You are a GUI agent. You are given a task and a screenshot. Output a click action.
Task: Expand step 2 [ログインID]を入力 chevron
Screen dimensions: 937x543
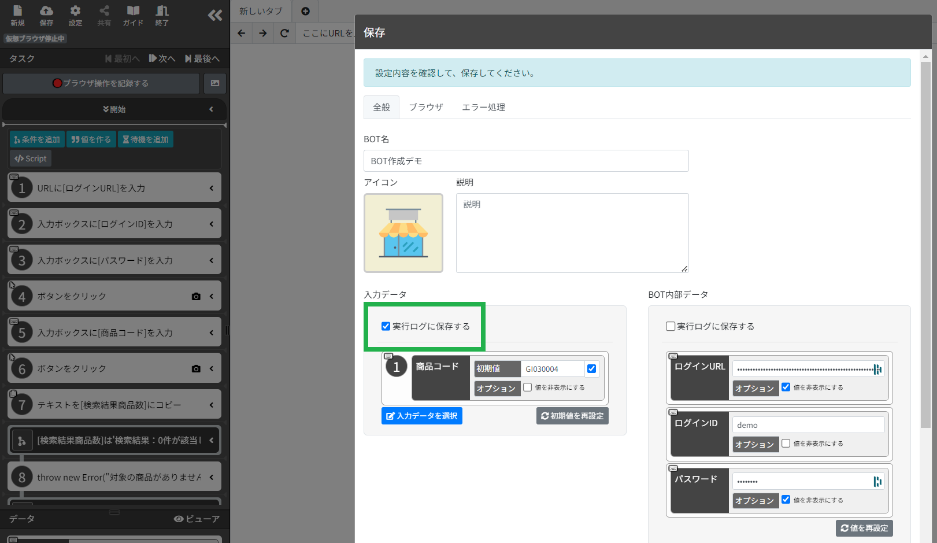[x=212, y=224]
